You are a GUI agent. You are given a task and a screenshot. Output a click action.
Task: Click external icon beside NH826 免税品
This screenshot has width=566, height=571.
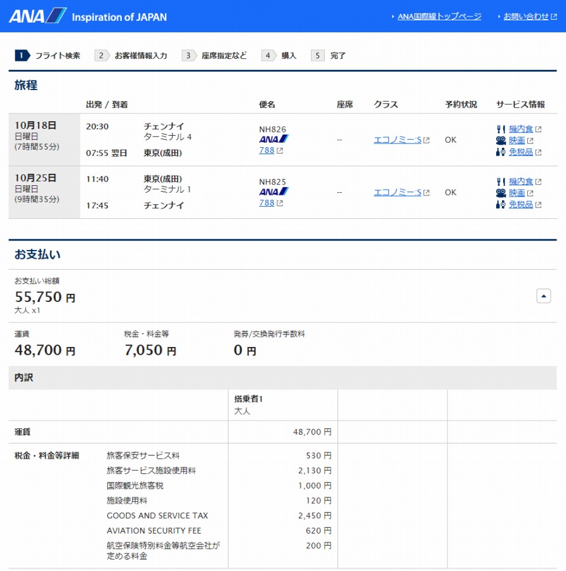tap(538, 152)
